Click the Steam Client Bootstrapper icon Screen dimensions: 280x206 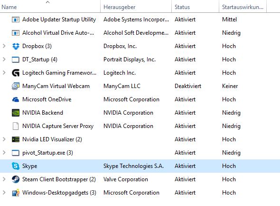pos(16,179)
